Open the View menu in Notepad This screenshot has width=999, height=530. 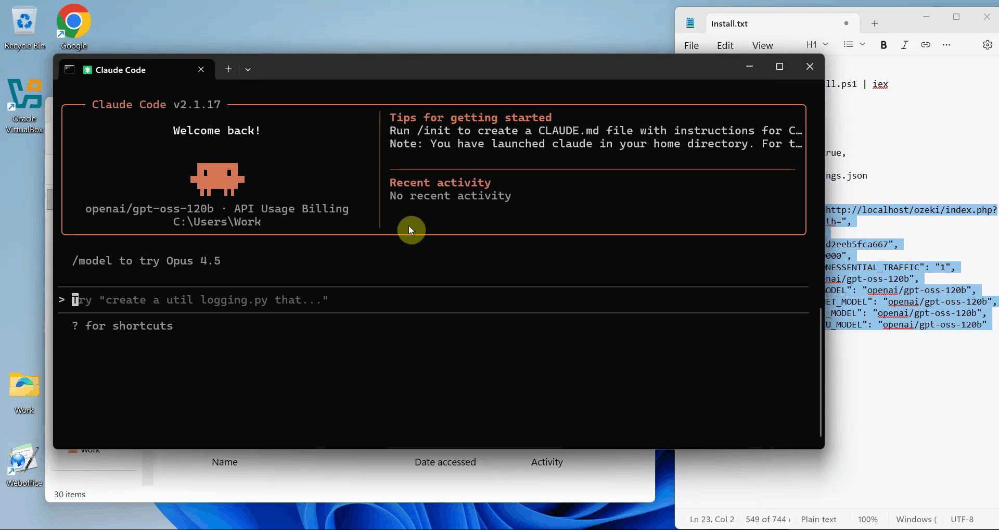pos(762,45)
